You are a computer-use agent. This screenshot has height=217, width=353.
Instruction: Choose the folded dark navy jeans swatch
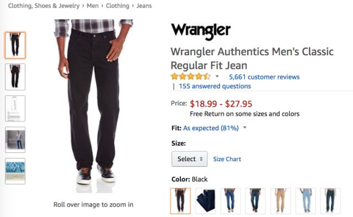pos(206,201)
